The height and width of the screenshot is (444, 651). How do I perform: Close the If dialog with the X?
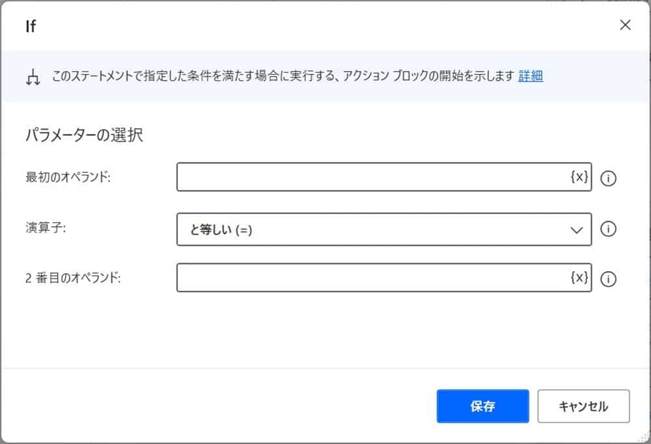click(625, 25)
